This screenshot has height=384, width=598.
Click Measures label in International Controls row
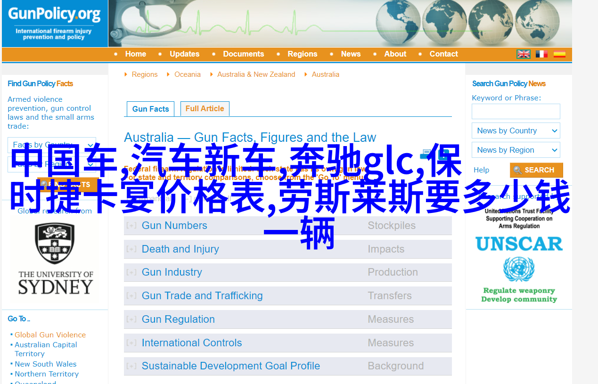(391, 343)
